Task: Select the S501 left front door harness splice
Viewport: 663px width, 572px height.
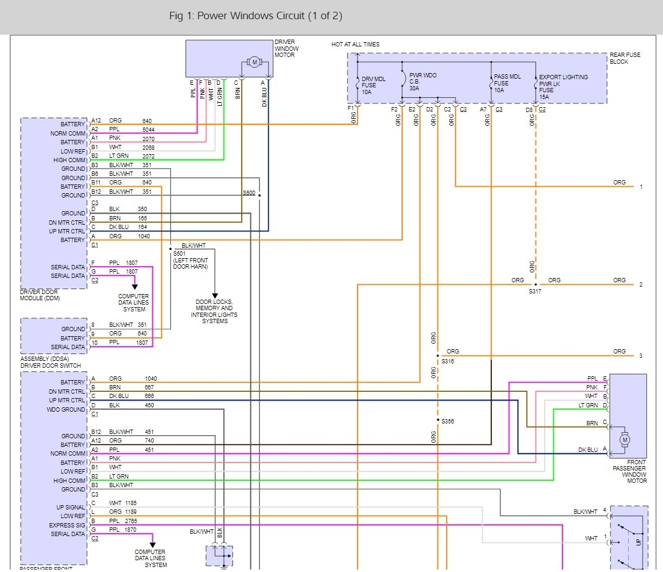Action: pos(170,249)
